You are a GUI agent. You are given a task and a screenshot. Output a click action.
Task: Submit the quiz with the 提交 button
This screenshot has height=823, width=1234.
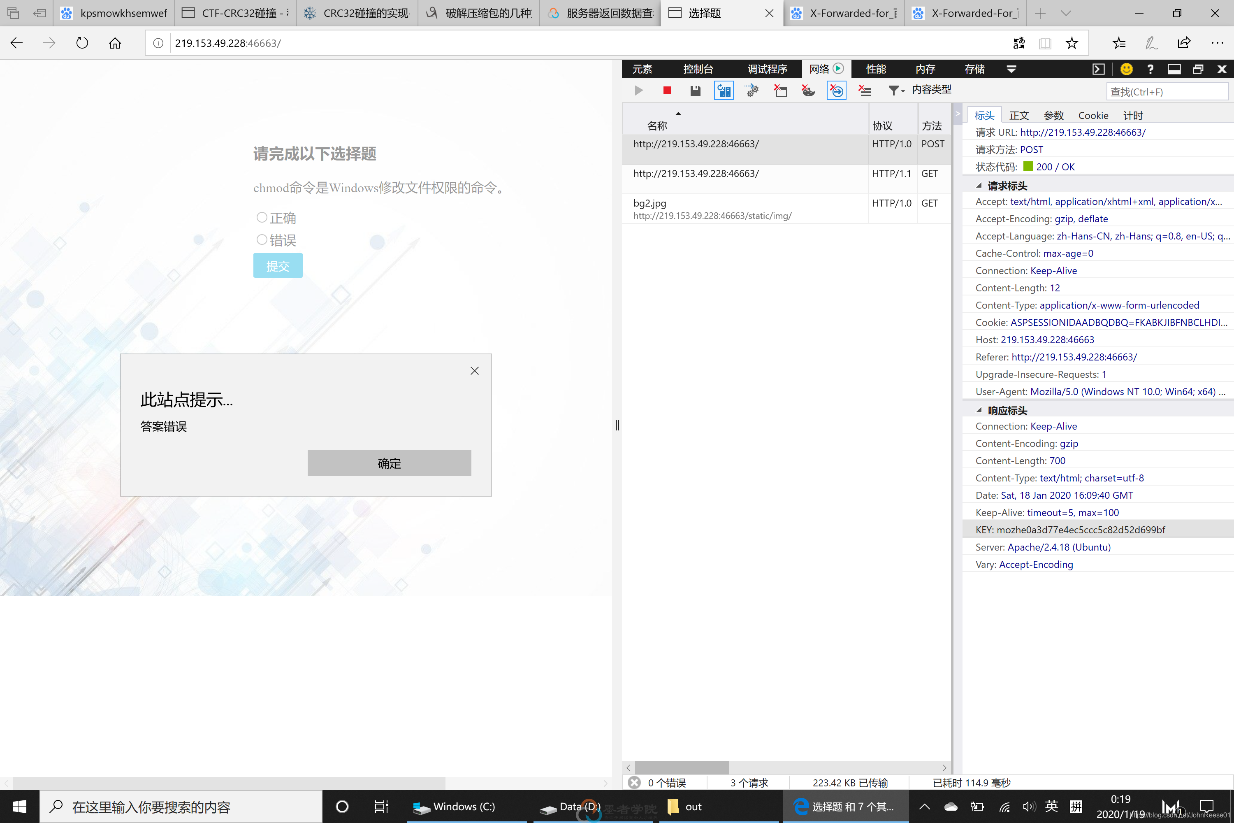click(x=278, y=265)
